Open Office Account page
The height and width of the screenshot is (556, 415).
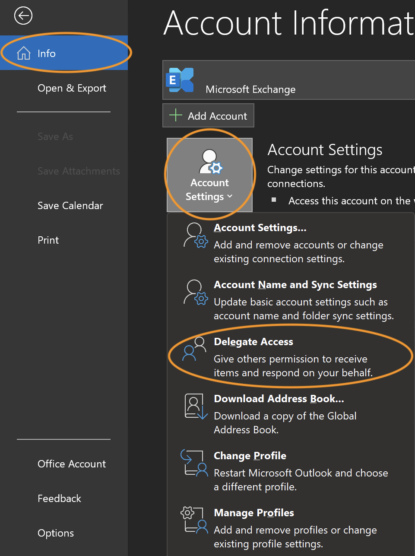point(64,464)
